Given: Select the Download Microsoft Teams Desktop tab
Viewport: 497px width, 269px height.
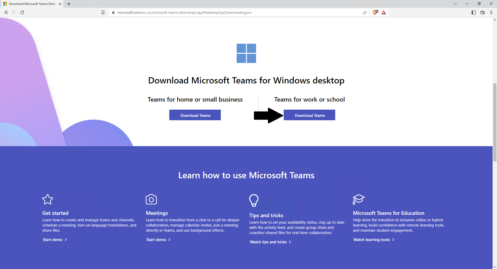Looking at the screenshot, I should (32, 4).
